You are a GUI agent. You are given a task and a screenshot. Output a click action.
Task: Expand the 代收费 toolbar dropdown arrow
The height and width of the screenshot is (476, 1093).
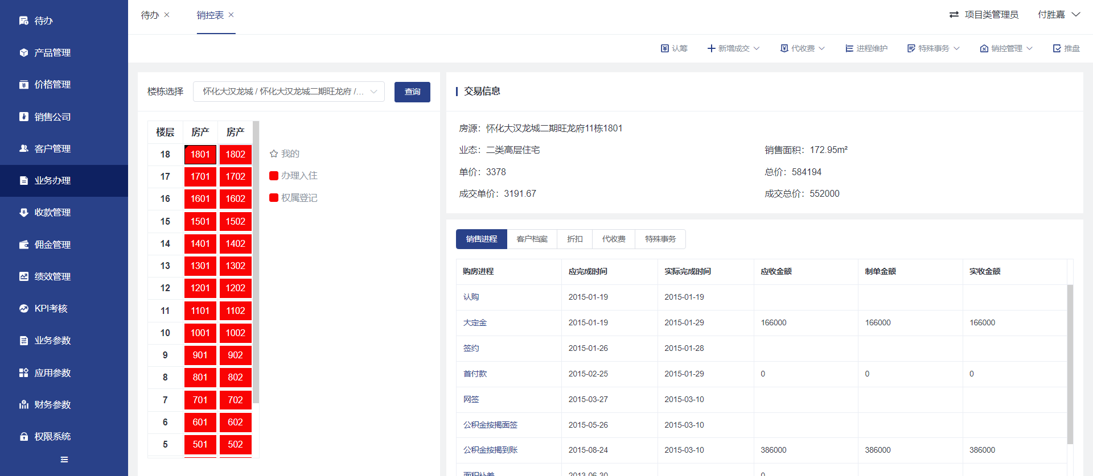pyautogui.click(x=821, y=48)
